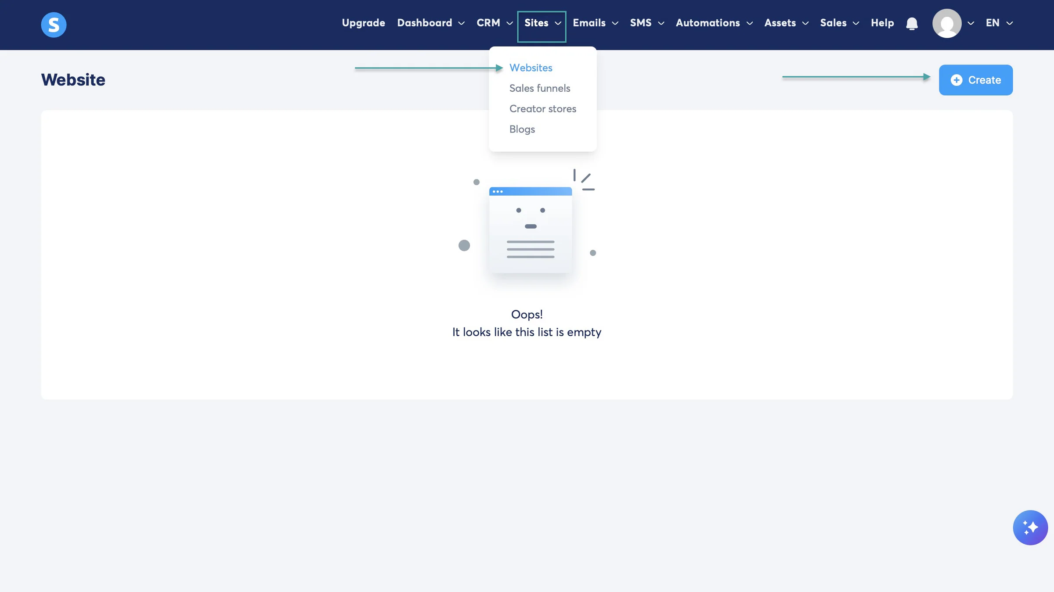The height and width of the screenshot is (592, 1054).
Task: Open Blogs from the Sites menu
Action: 522,129
